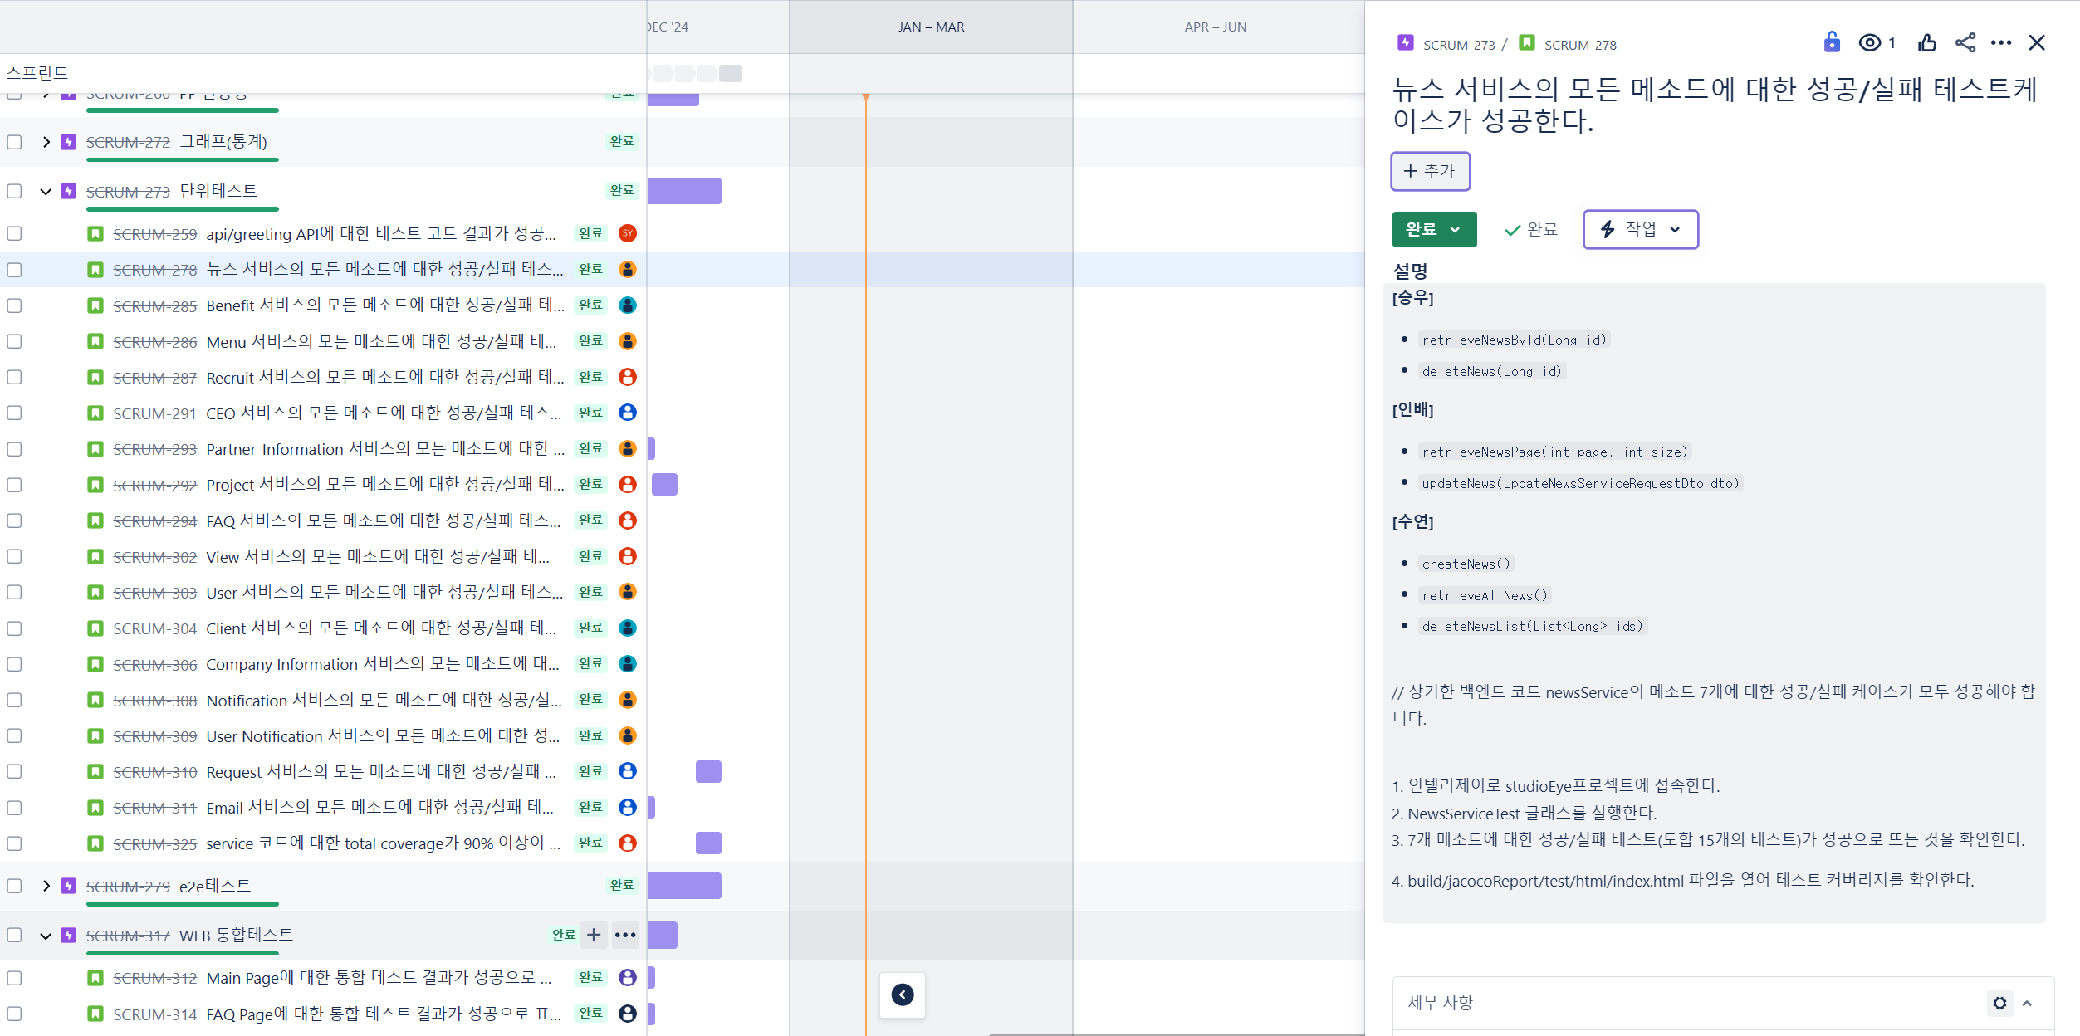Open the SCRUM-273 breadcrumb link
The width and height of the screenshot is (2080, 1036).
(1458, 45)
